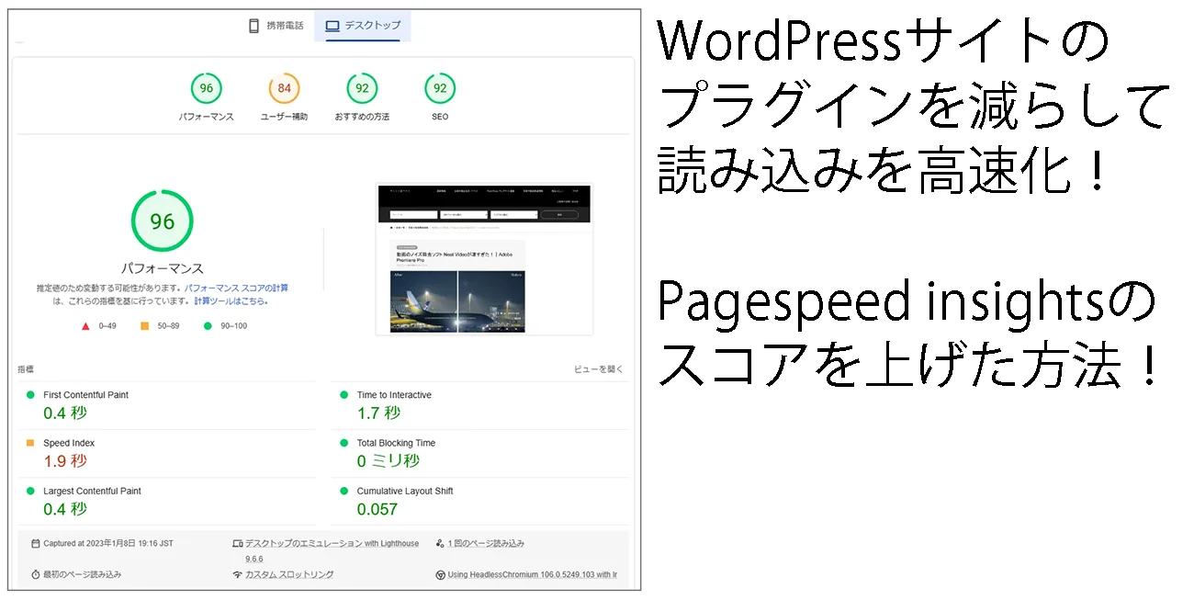This screenshot has height=600, width=1194.
Task: Click the device icon beside デスクトップのエミュレーション
Action: pyautogui.click(x=237, y=544)
